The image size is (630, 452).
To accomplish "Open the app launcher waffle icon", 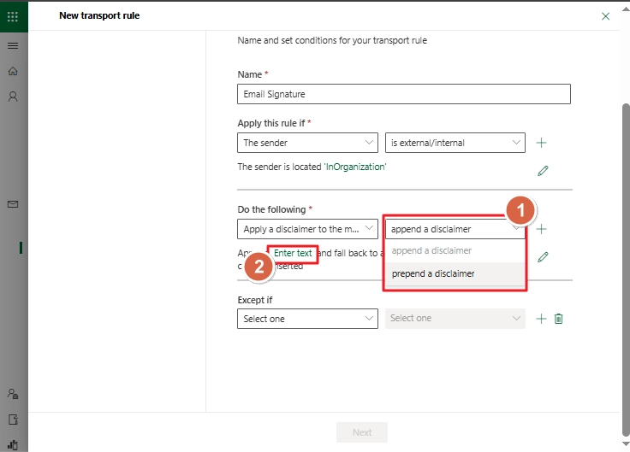I will pyautogui.click(x=13, y=16).
